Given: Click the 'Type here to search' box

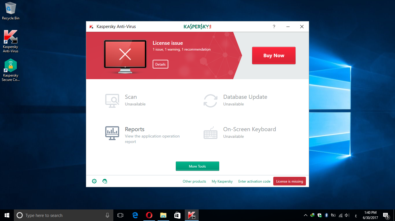Looking at the screenshot, I should 63,215.
